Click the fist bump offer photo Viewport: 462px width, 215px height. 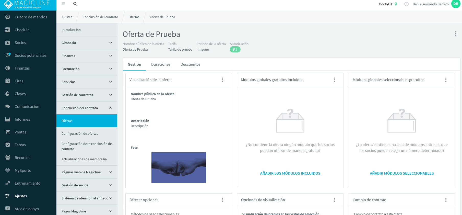(x=179, y=167)
